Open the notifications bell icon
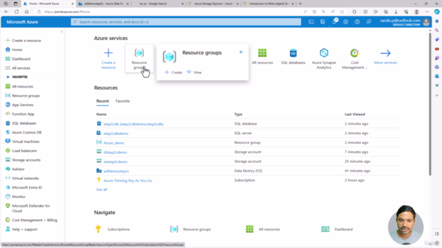The width and height of the screenshot is (442, 248). tap(334, 21)
